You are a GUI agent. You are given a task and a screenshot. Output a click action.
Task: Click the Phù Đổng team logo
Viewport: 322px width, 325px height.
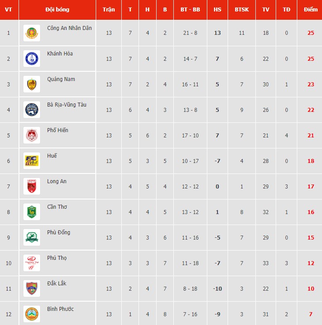pos(32,237)
